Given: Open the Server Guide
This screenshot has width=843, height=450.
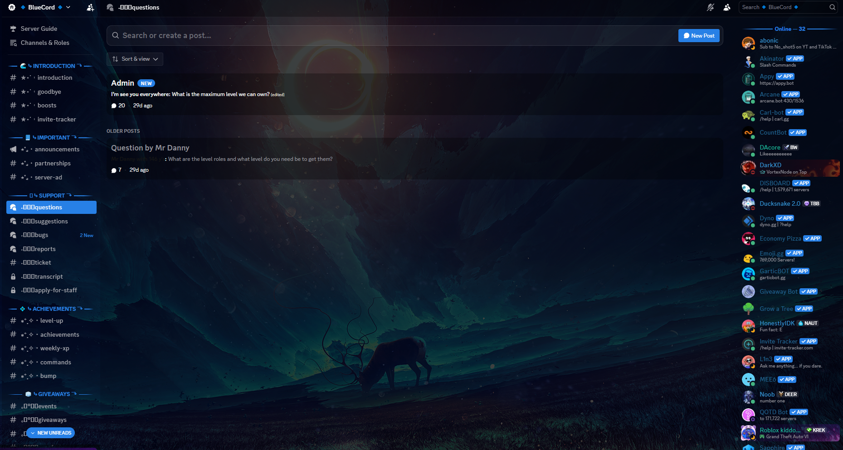Looking at the screenshot, I should click(39, 29).
